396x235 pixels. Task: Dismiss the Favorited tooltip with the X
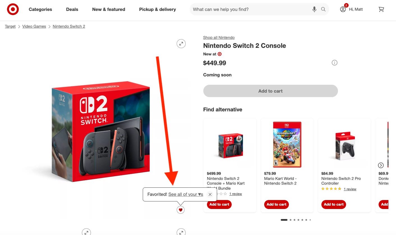tap(210, 194)
